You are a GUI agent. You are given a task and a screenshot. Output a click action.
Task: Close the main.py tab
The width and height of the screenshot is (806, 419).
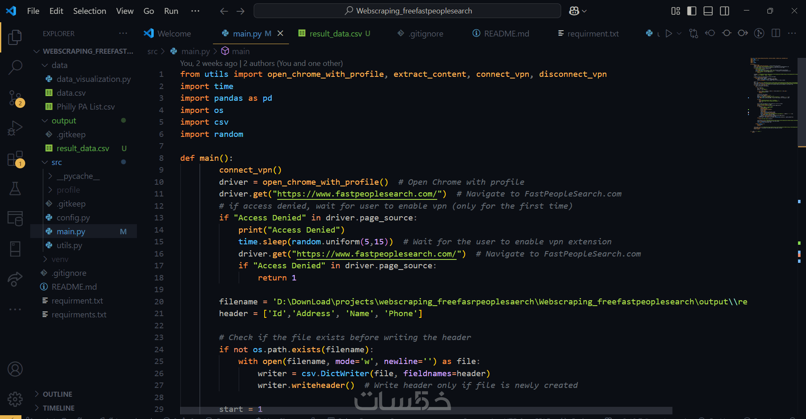[x=280, y=33]
